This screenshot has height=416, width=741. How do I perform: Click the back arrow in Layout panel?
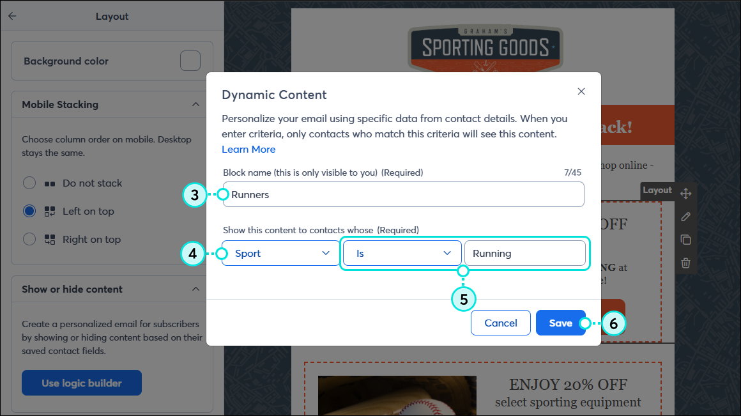point(12,16)
